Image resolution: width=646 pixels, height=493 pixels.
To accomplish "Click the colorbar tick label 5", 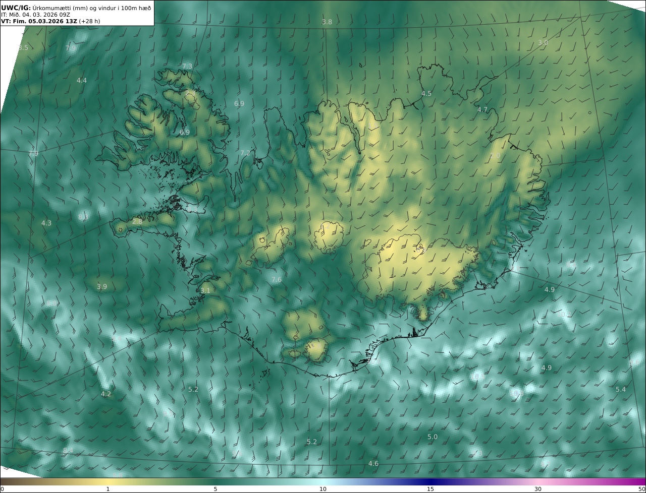I will click(x=216, y=489).
